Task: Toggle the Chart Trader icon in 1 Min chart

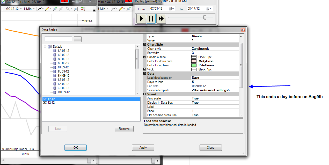Action: (x=83, y=9)
